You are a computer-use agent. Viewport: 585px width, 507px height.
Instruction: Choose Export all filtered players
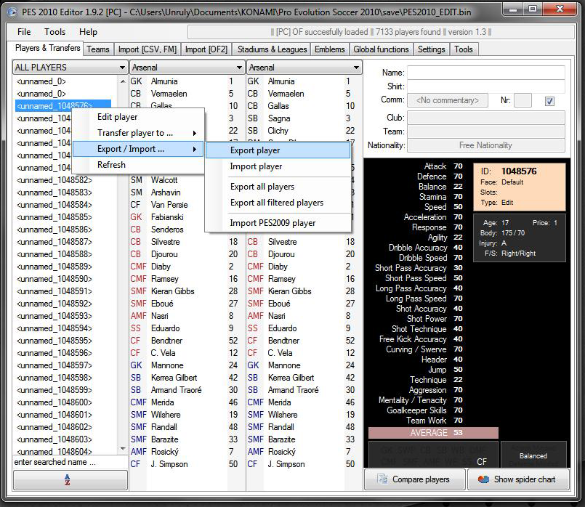[277, 203]
